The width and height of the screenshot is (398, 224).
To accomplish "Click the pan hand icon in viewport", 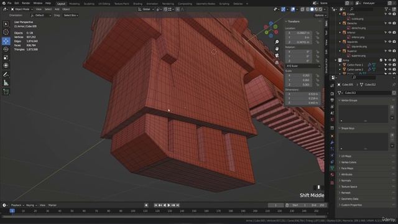I will point(277,49).
